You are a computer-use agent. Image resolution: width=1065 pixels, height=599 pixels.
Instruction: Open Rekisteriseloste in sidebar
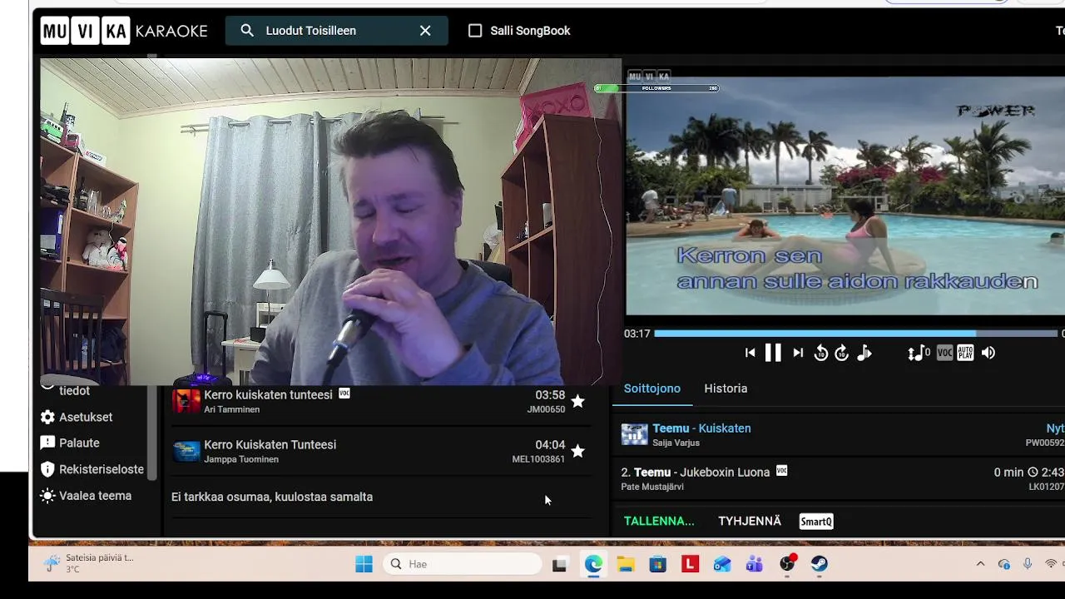click(x=92, y=469)
